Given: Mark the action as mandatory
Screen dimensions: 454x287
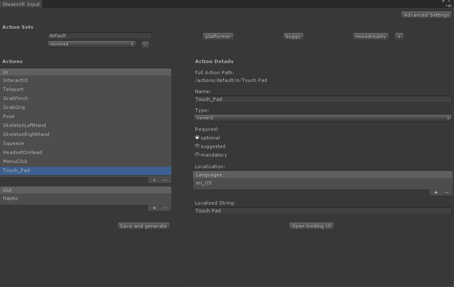Looking at the screenshot, I should tap(197, 154).
